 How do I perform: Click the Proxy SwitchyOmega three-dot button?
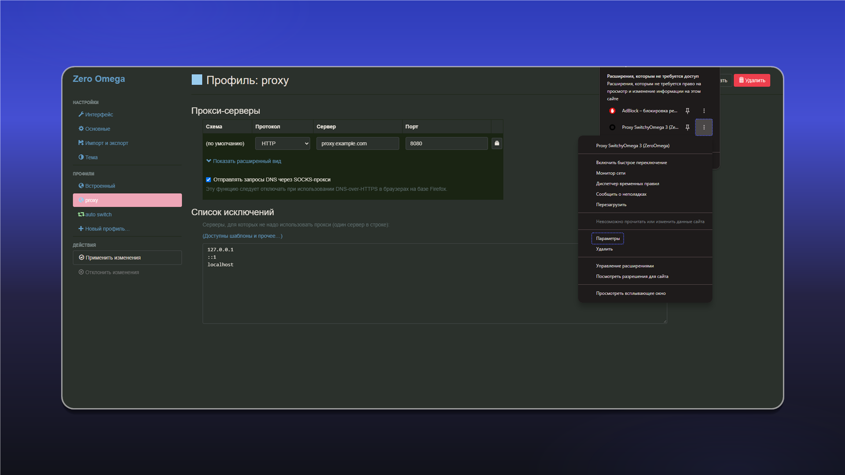tap(704, 128)
